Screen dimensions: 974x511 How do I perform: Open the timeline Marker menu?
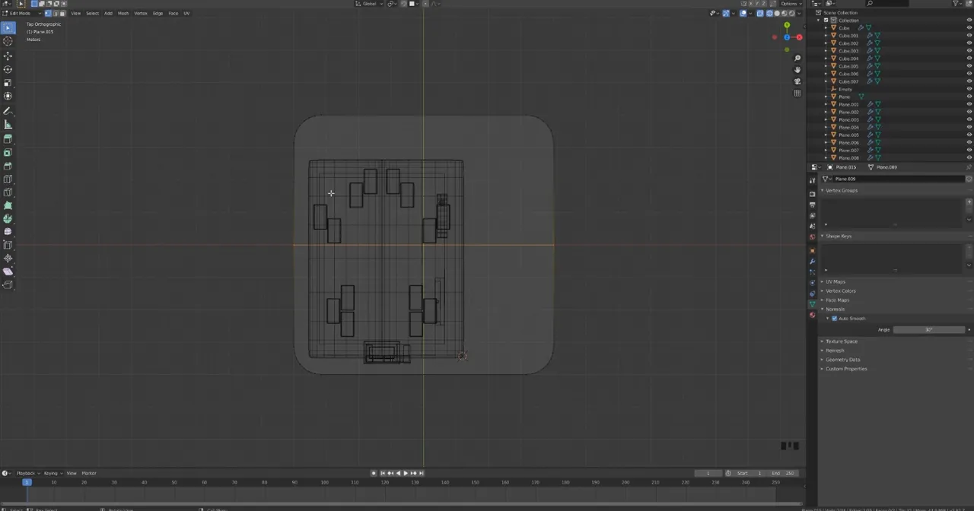pyautogui.click(x=89, y=473)
